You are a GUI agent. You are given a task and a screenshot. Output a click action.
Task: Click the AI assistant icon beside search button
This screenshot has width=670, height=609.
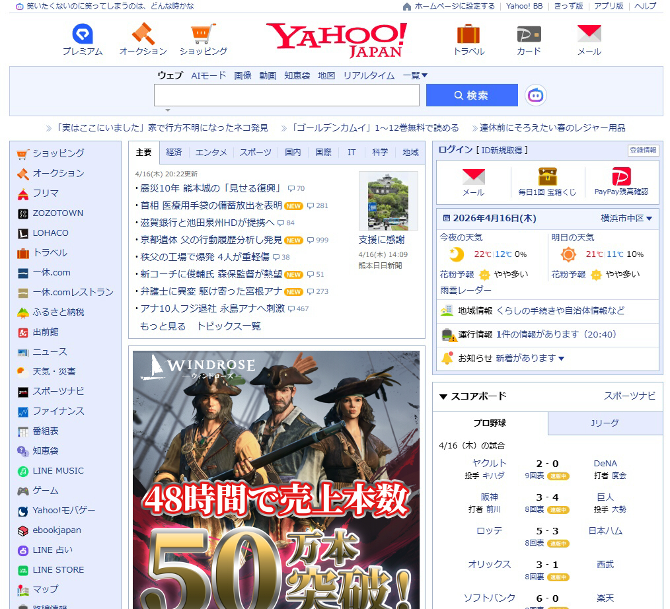(x=536, y=95)
